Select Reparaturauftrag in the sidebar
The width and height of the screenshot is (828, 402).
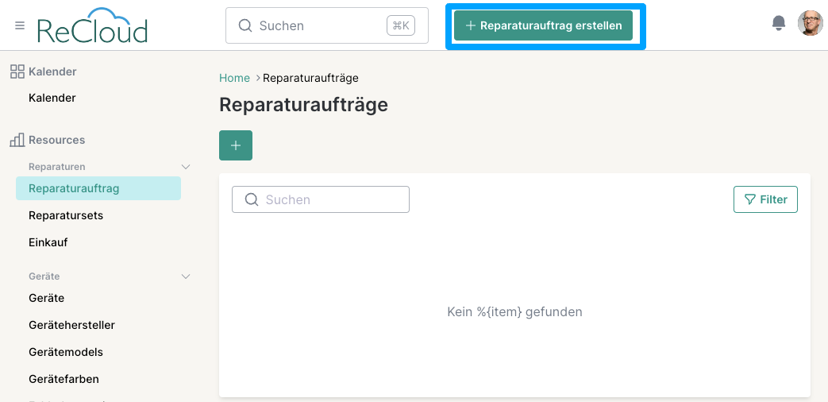pos(98,188)
